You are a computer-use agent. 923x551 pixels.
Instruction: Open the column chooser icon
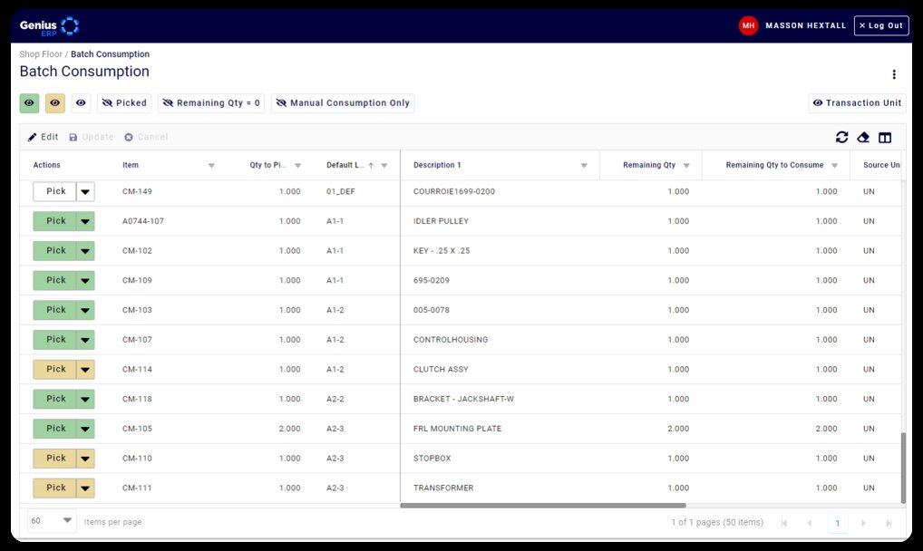(x=885, y=138)
